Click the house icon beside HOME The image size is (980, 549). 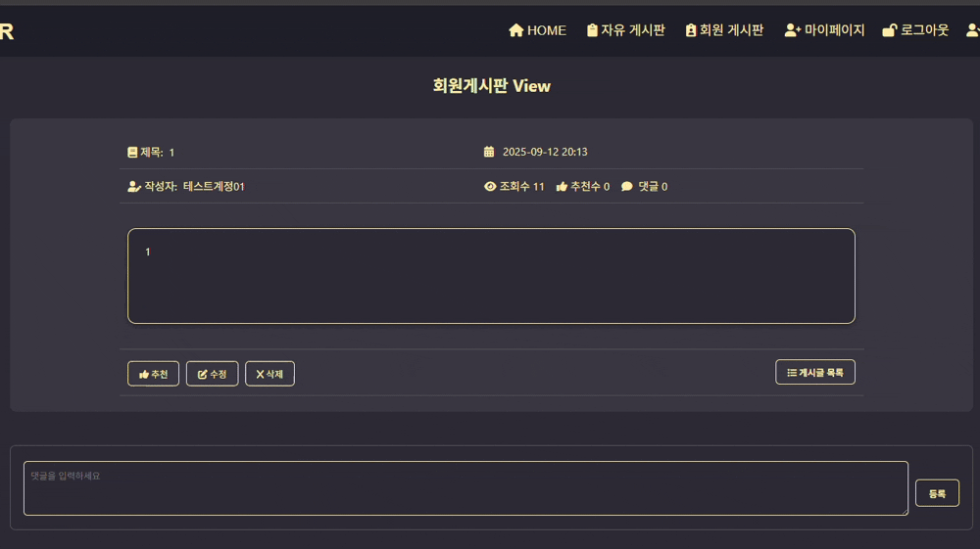click(515, 30)
